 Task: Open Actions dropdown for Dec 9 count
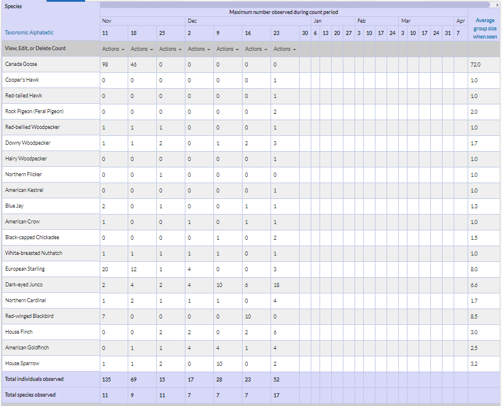coord(227,49)
